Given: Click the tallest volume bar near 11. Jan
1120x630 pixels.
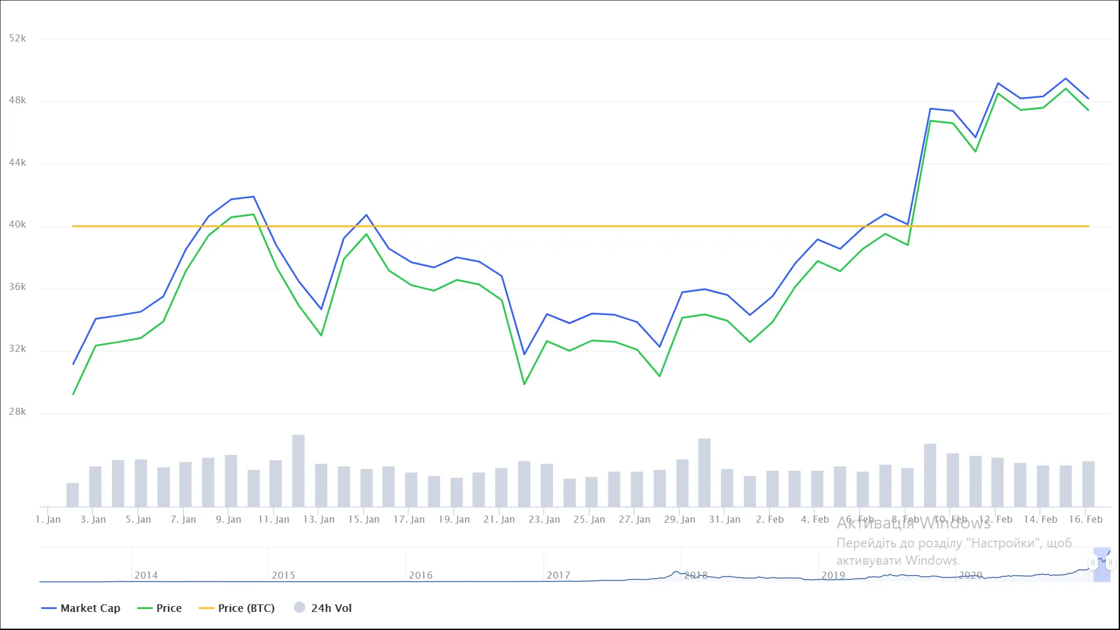Looking at the screenshot, I should click(298, 471).
